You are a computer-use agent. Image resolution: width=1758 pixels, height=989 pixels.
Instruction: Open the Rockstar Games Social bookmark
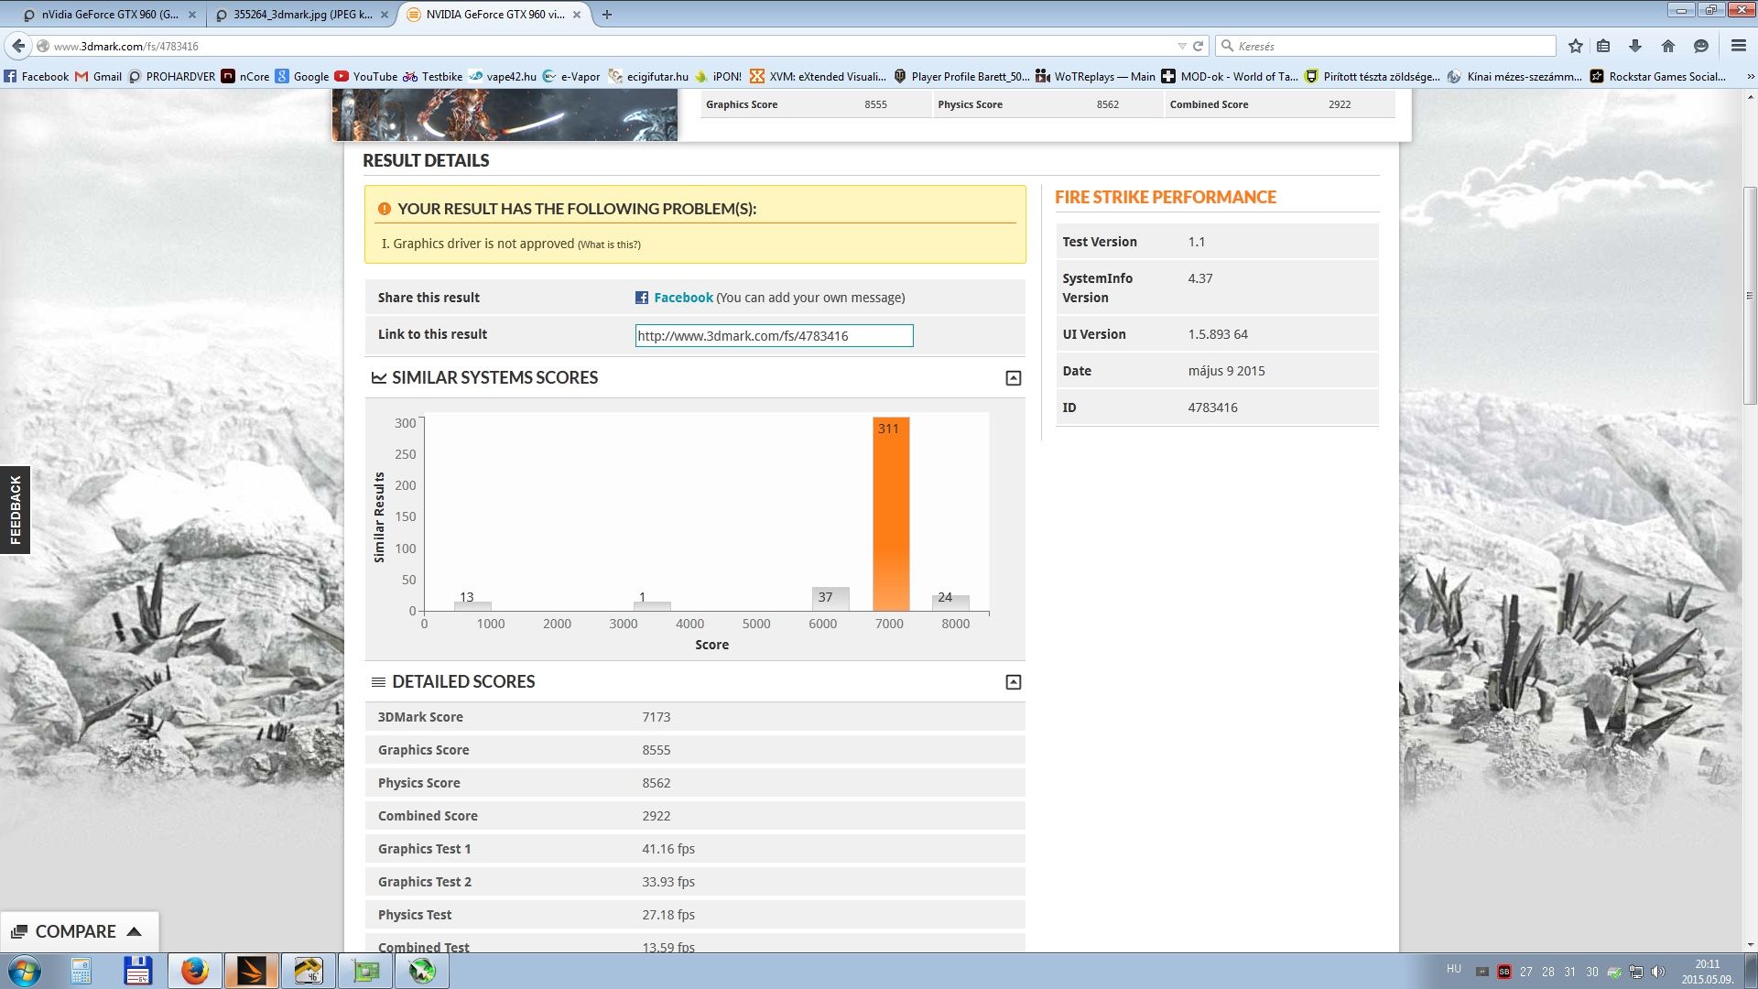pos(1658,77)
